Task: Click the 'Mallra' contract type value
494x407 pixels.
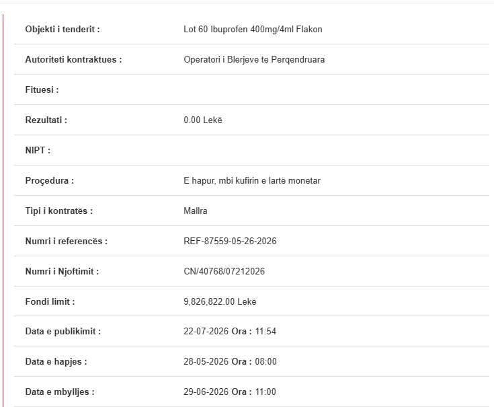Action: (196, 211)
